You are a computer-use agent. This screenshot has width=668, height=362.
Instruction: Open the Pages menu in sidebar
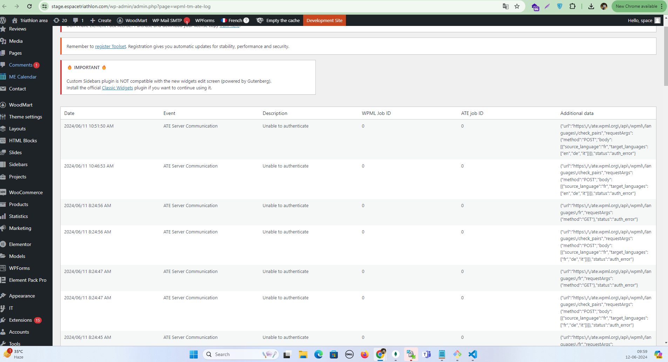(15, 53)
